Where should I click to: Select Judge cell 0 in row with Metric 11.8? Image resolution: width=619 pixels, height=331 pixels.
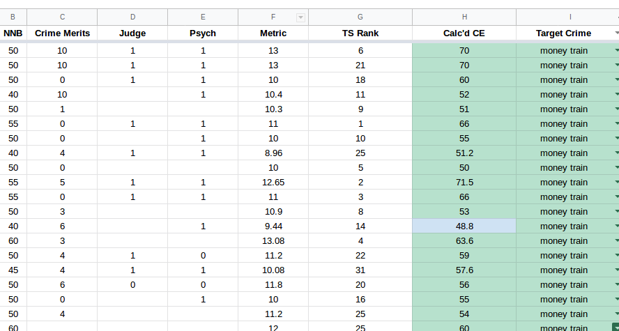pos(132,285)
